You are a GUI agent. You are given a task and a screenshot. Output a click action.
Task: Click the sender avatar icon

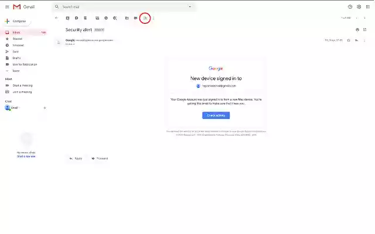point(59,42)
